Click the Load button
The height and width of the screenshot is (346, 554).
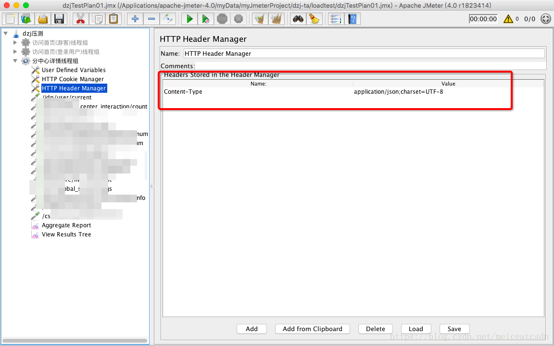point(416,329)
